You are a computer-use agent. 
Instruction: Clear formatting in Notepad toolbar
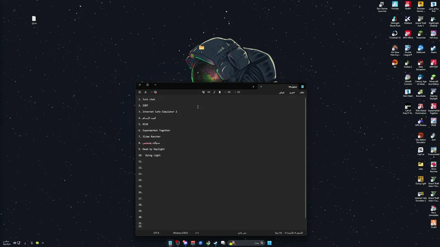(x=203, y=92)
